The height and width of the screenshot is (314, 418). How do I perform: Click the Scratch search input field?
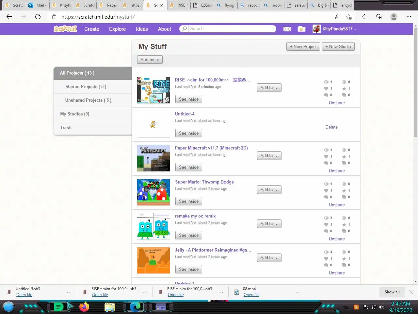[232, 29]
